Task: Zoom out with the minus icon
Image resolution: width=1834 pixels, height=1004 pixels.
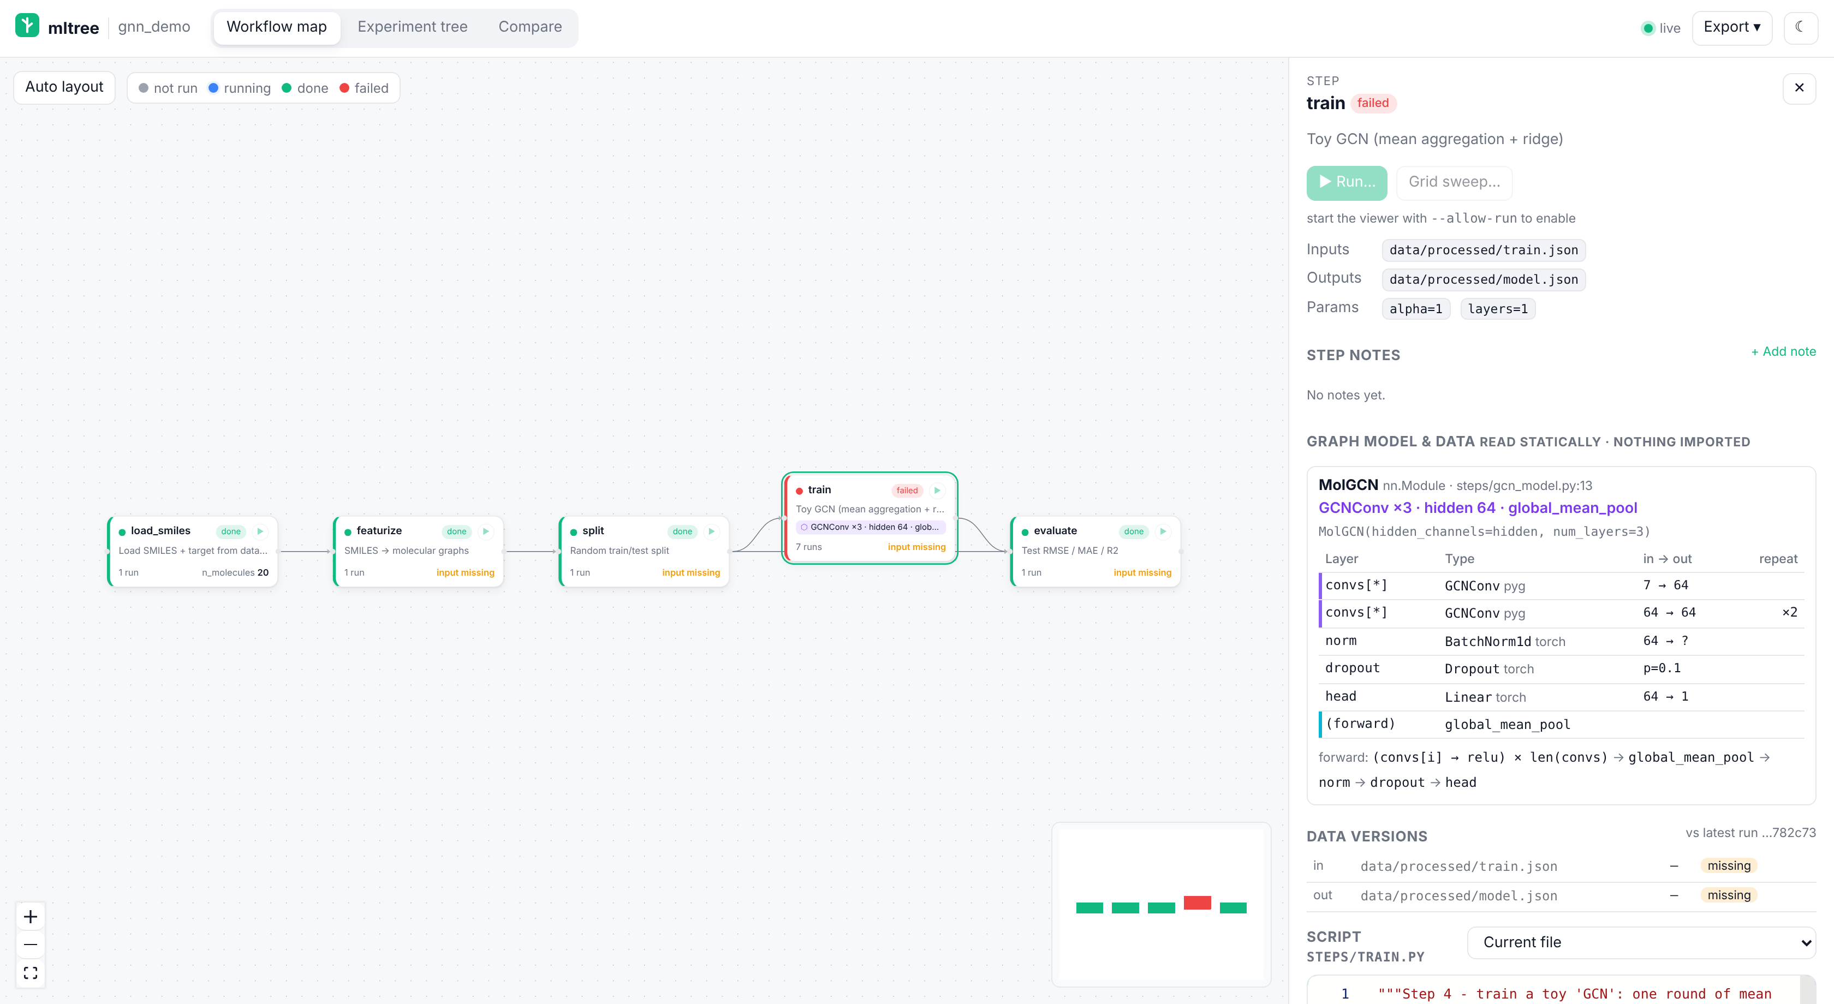Action: point(31,944)
